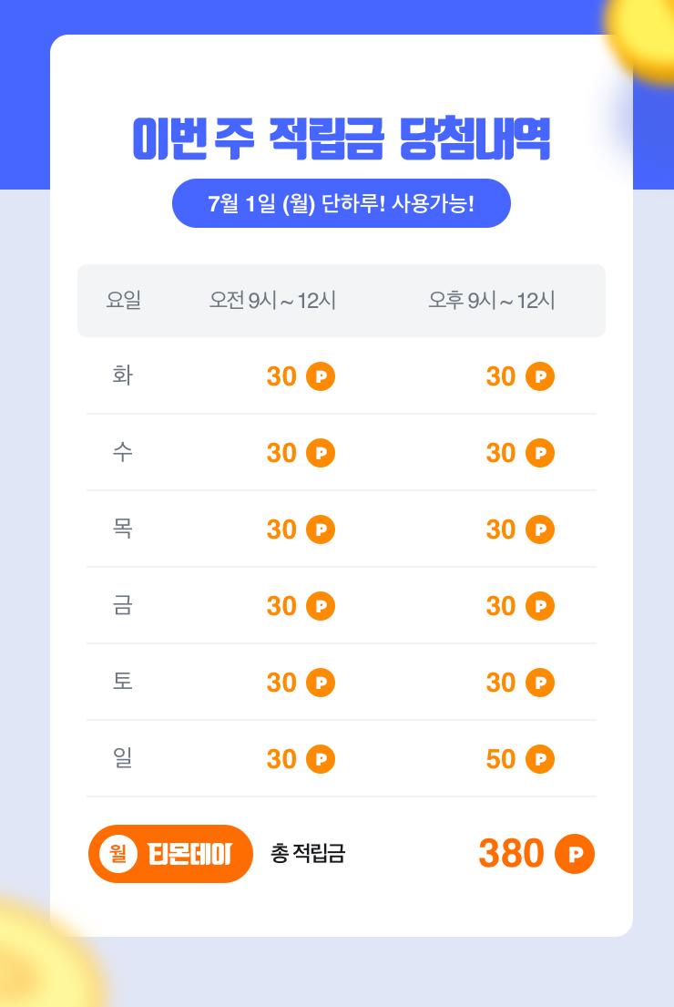Screen dimensions: 674x1007
Task: Click the Sunday evening 50 points value
Action: (x=501, y=759)
